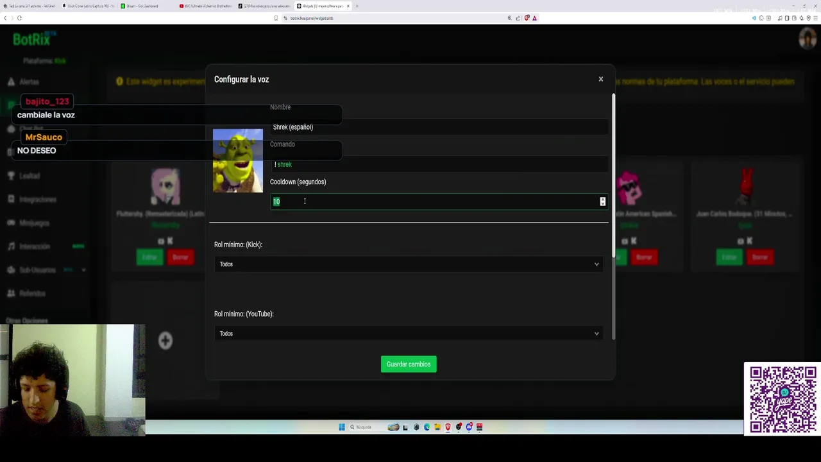
Task: Open a new browser tab
Action: 357,6
